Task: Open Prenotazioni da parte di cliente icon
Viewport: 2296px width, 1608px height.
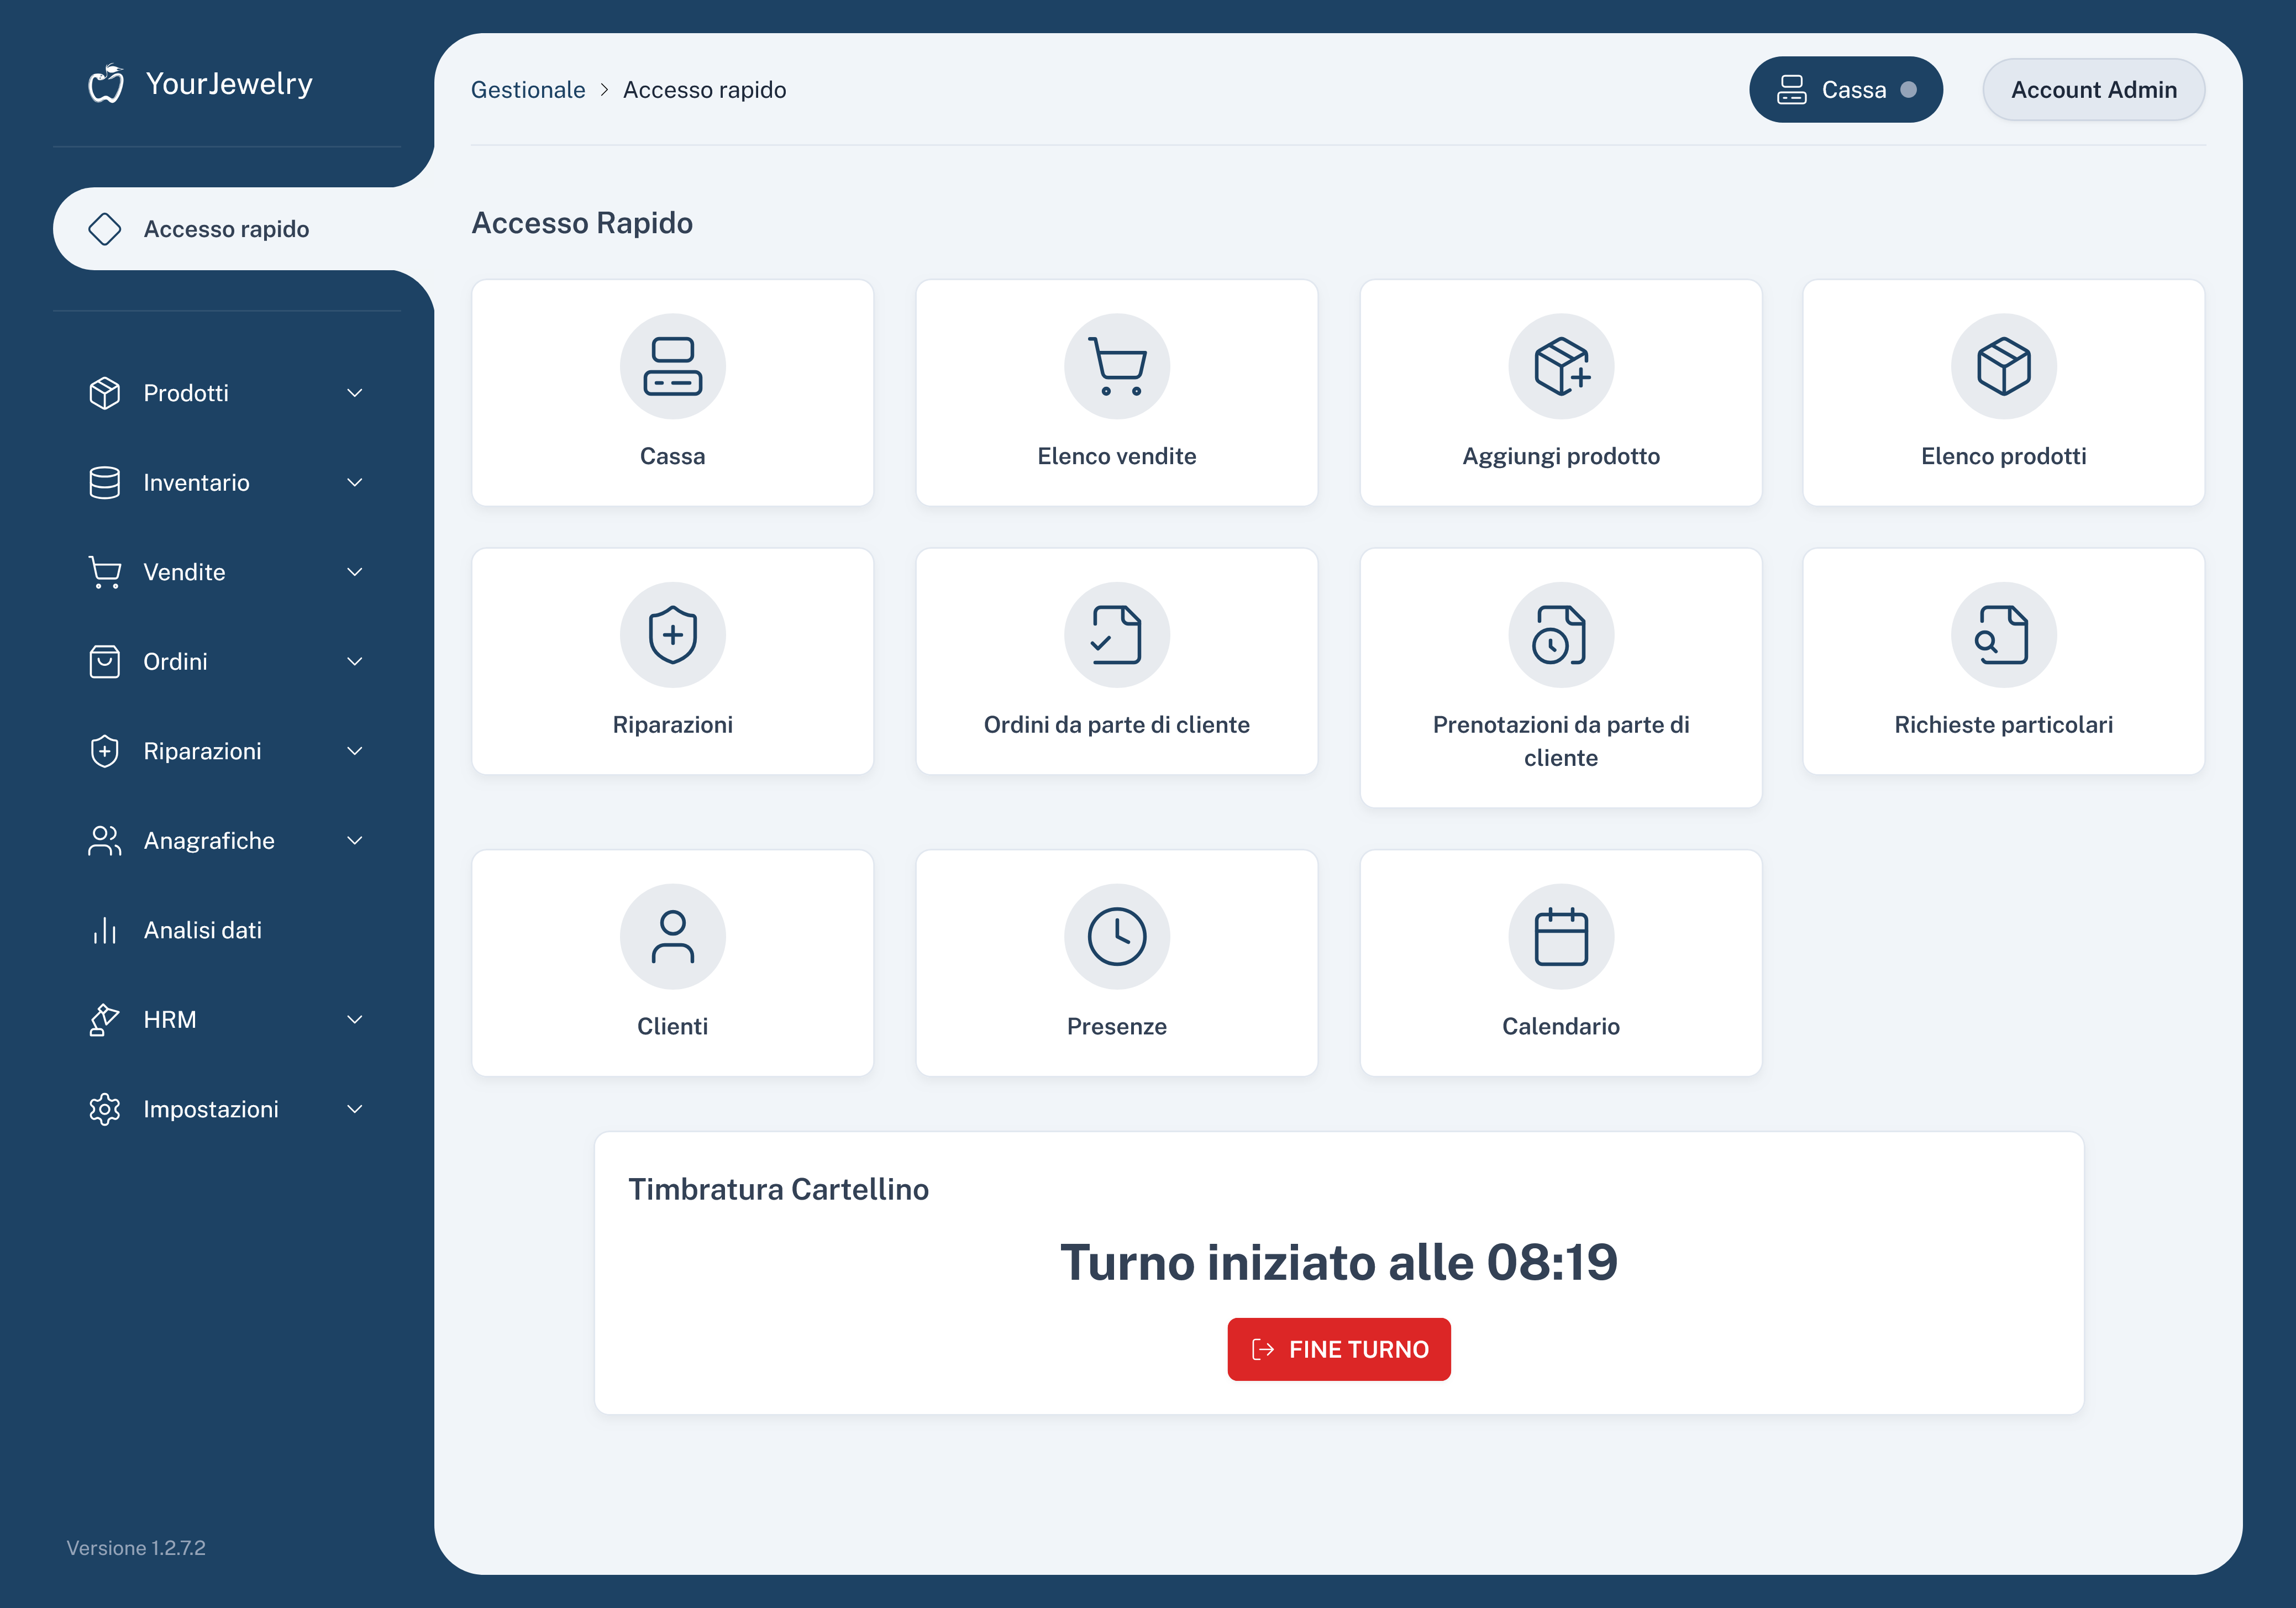Action: (x=1560, y=635)
